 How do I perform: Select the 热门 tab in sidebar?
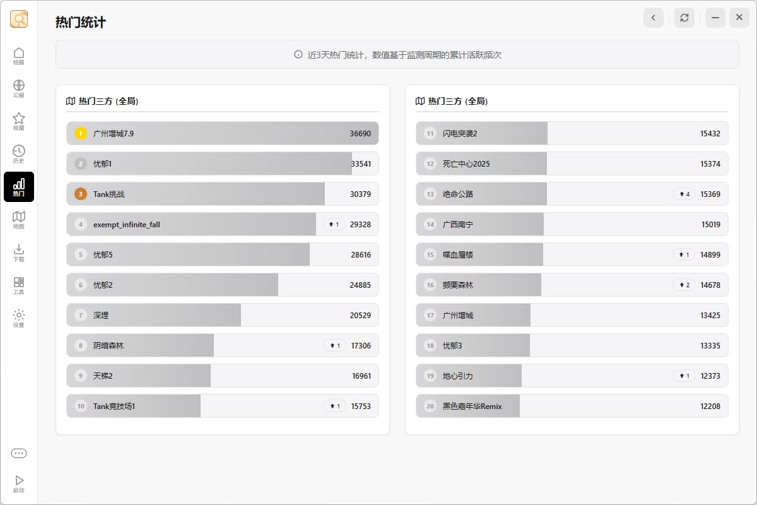pyautogui.click(x=19, y=187)
